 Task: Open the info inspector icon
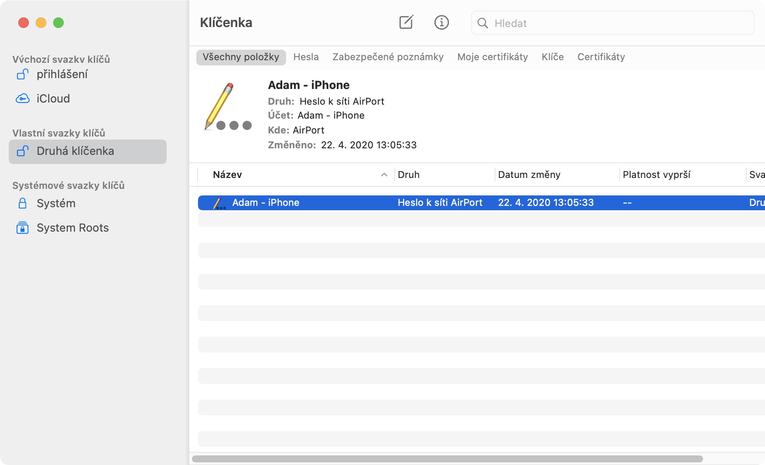(x=441, y=22)
